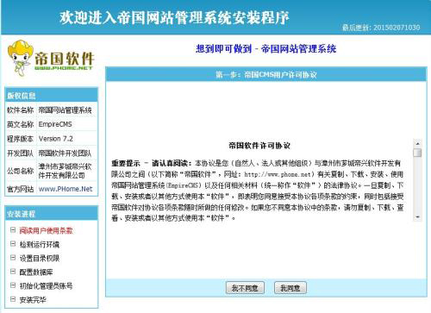Click the 我同意 agree button
Screen dimensions: 431x313
point(290,288)
